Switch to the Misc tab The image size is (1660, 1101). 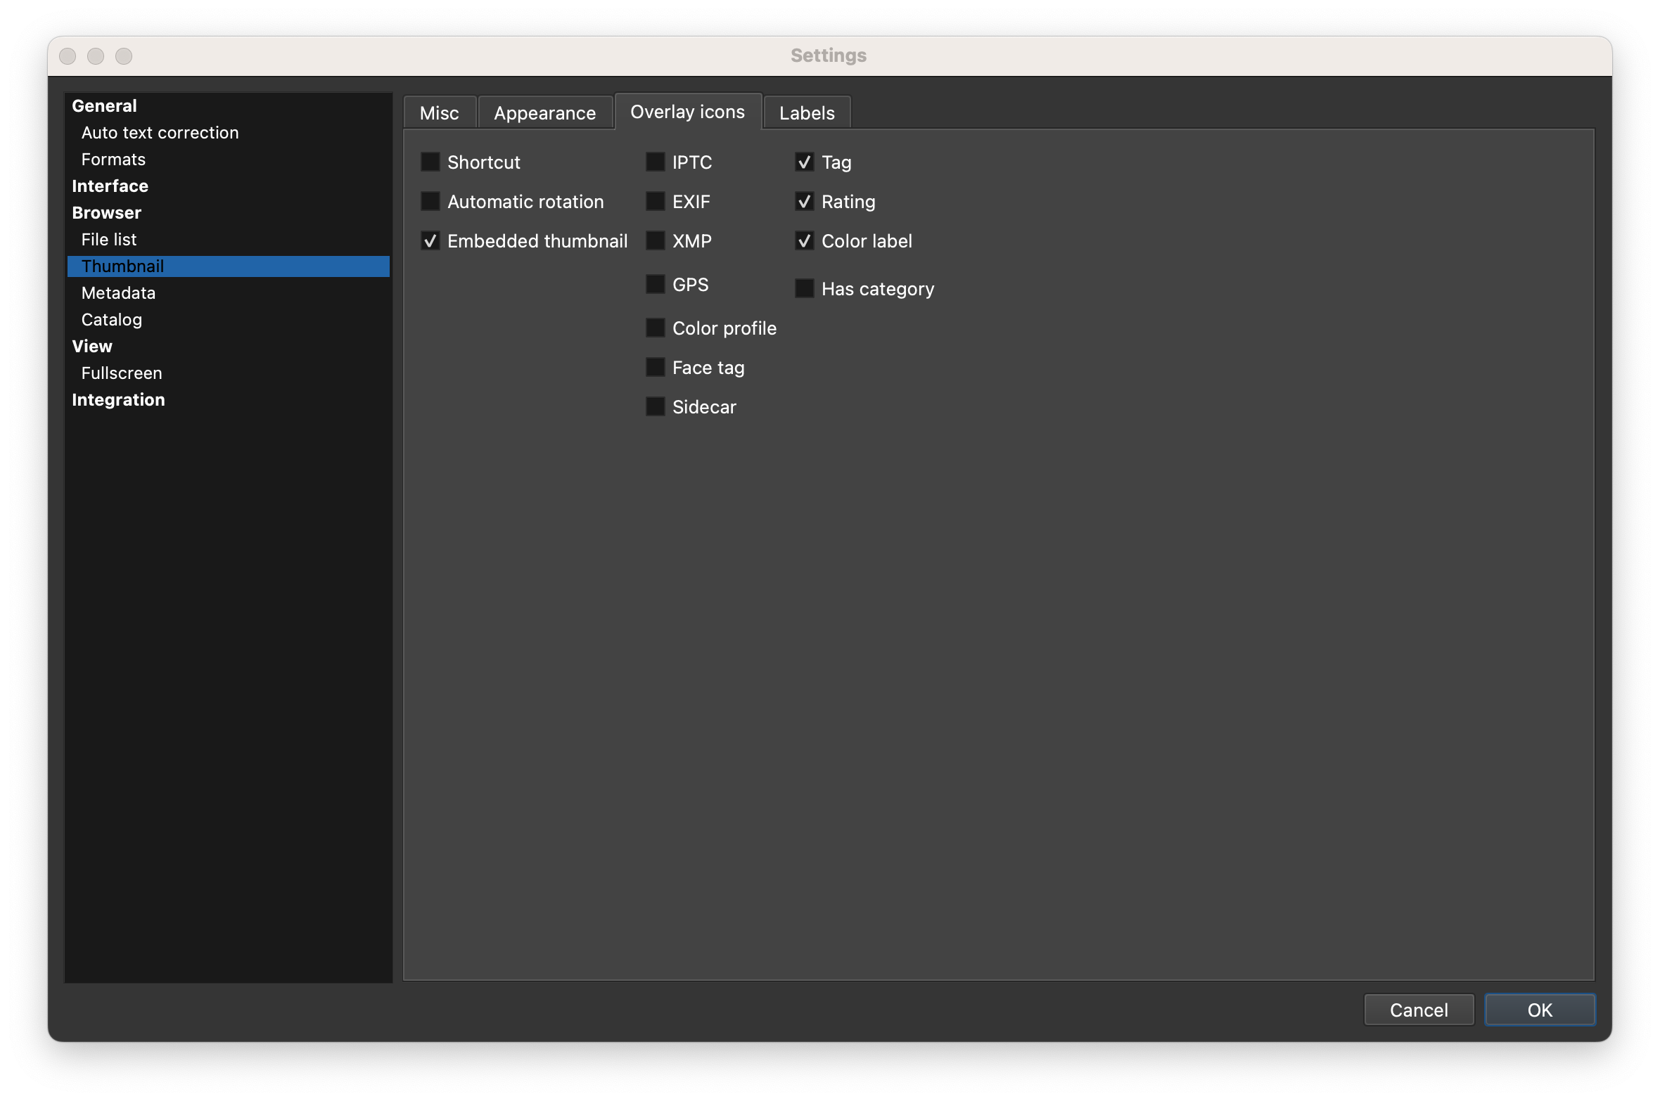pos(439,113)
